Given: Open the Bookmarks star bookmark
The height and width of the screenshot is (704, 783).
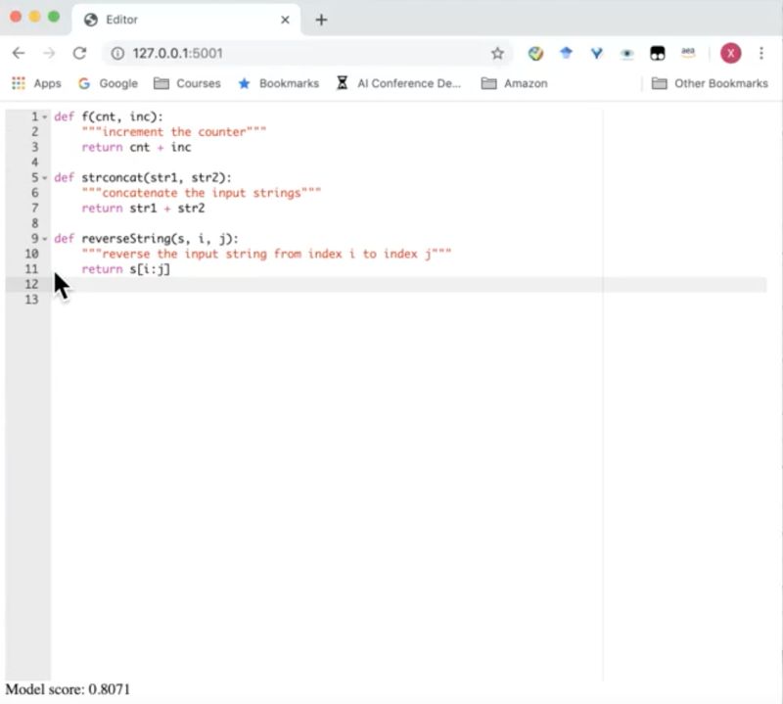Looking at the screenshot, I should tap(279, 83).
